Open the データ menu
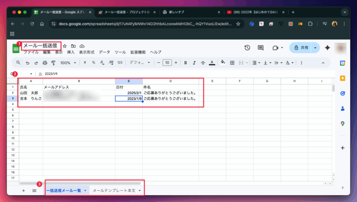This screenshot has height=202, width=357. [x=104, y=52]
